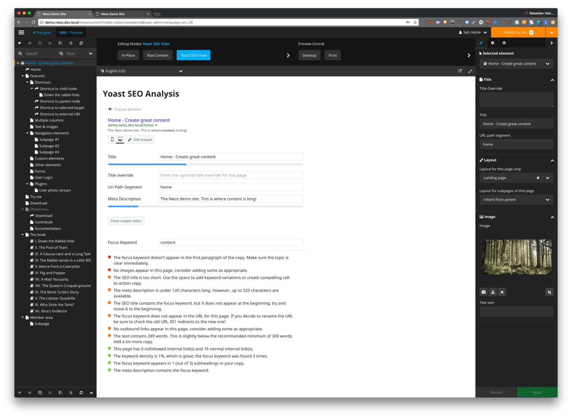Click the Title length progress bar
The width and height of the screenshot is (572, 418).
[x=206, y=164]
